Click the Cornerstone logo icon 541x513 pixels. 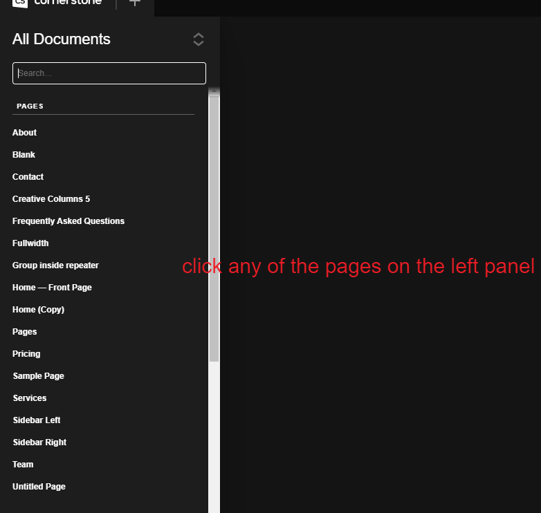click(20, 3)
